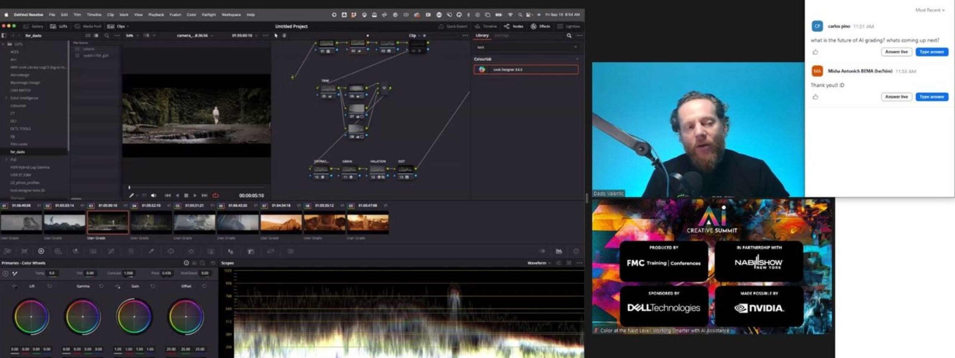
Task: Click the search icon in Effects library
Action: [x=569, y=36]
